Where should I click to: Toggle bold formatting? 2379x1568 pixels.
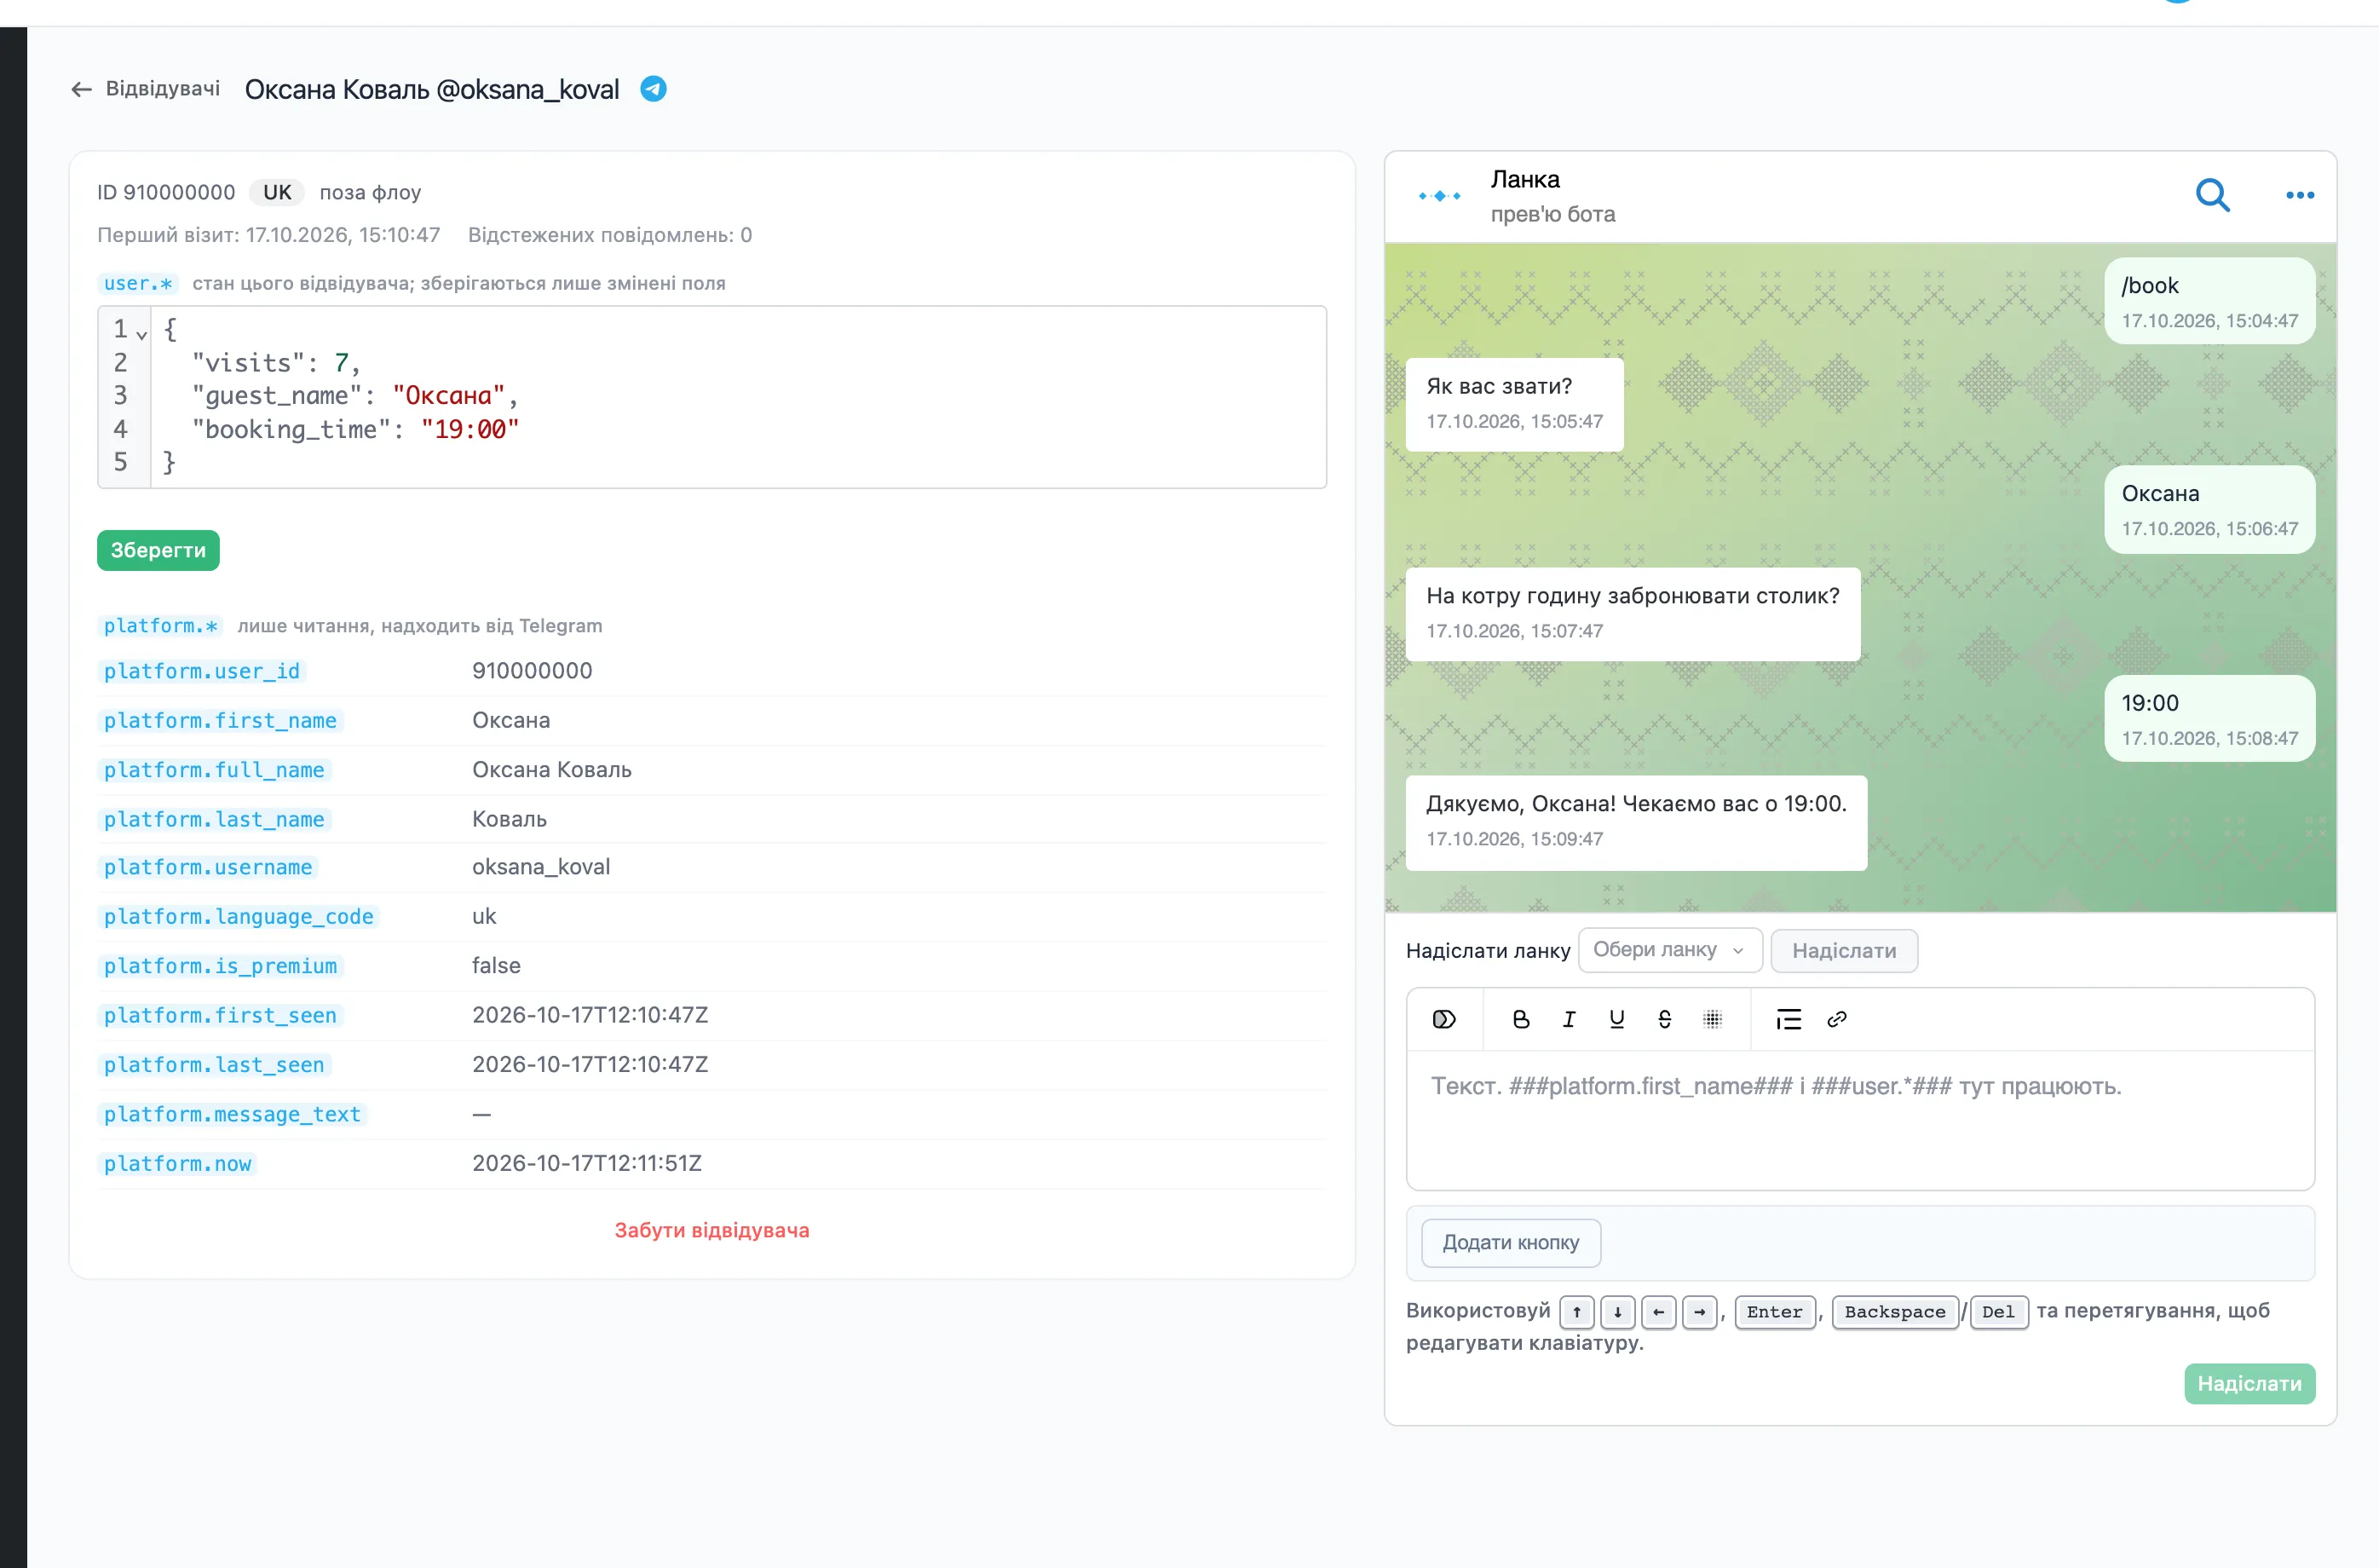(x=1520, y=1019)
